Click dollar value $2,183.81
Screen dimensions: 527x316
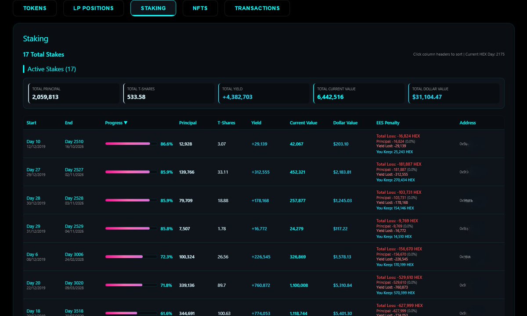[343, 172]
